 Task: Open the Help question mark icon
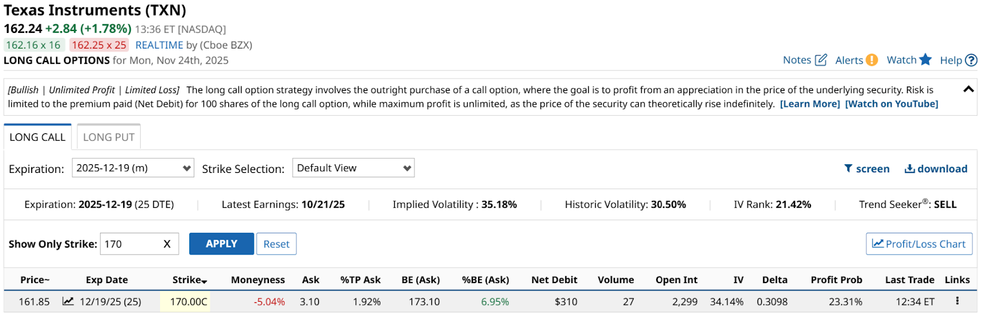pos(971,60)
